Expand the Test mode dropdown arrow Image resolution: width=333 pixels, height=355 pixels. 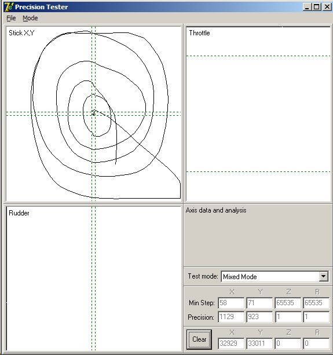click(324, 276)
